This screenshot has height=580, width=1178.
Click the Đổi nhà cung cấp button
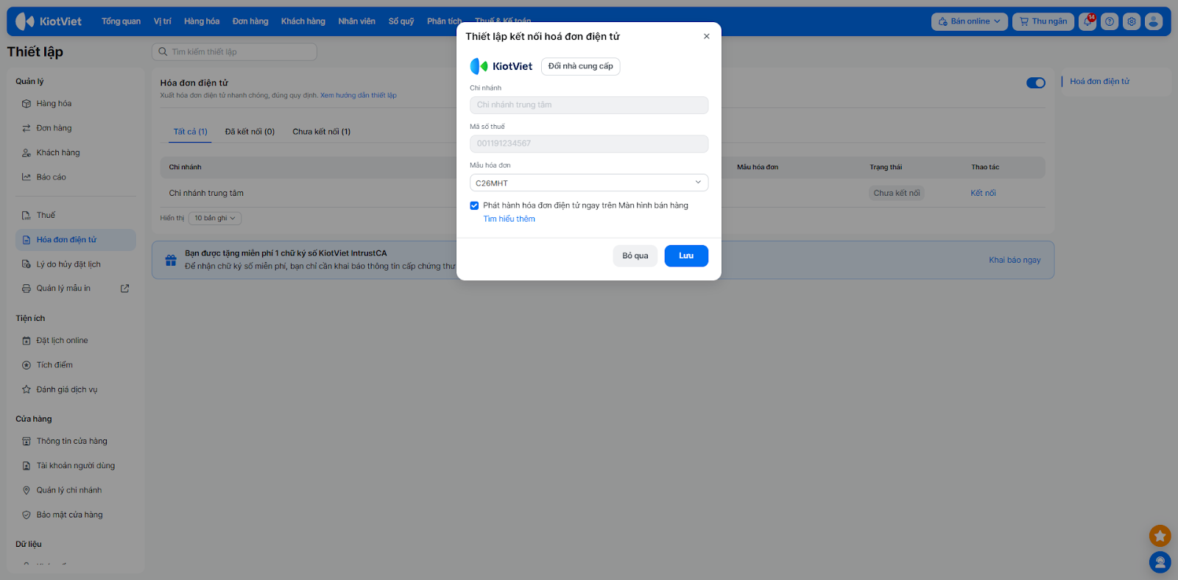pos(581,66)
